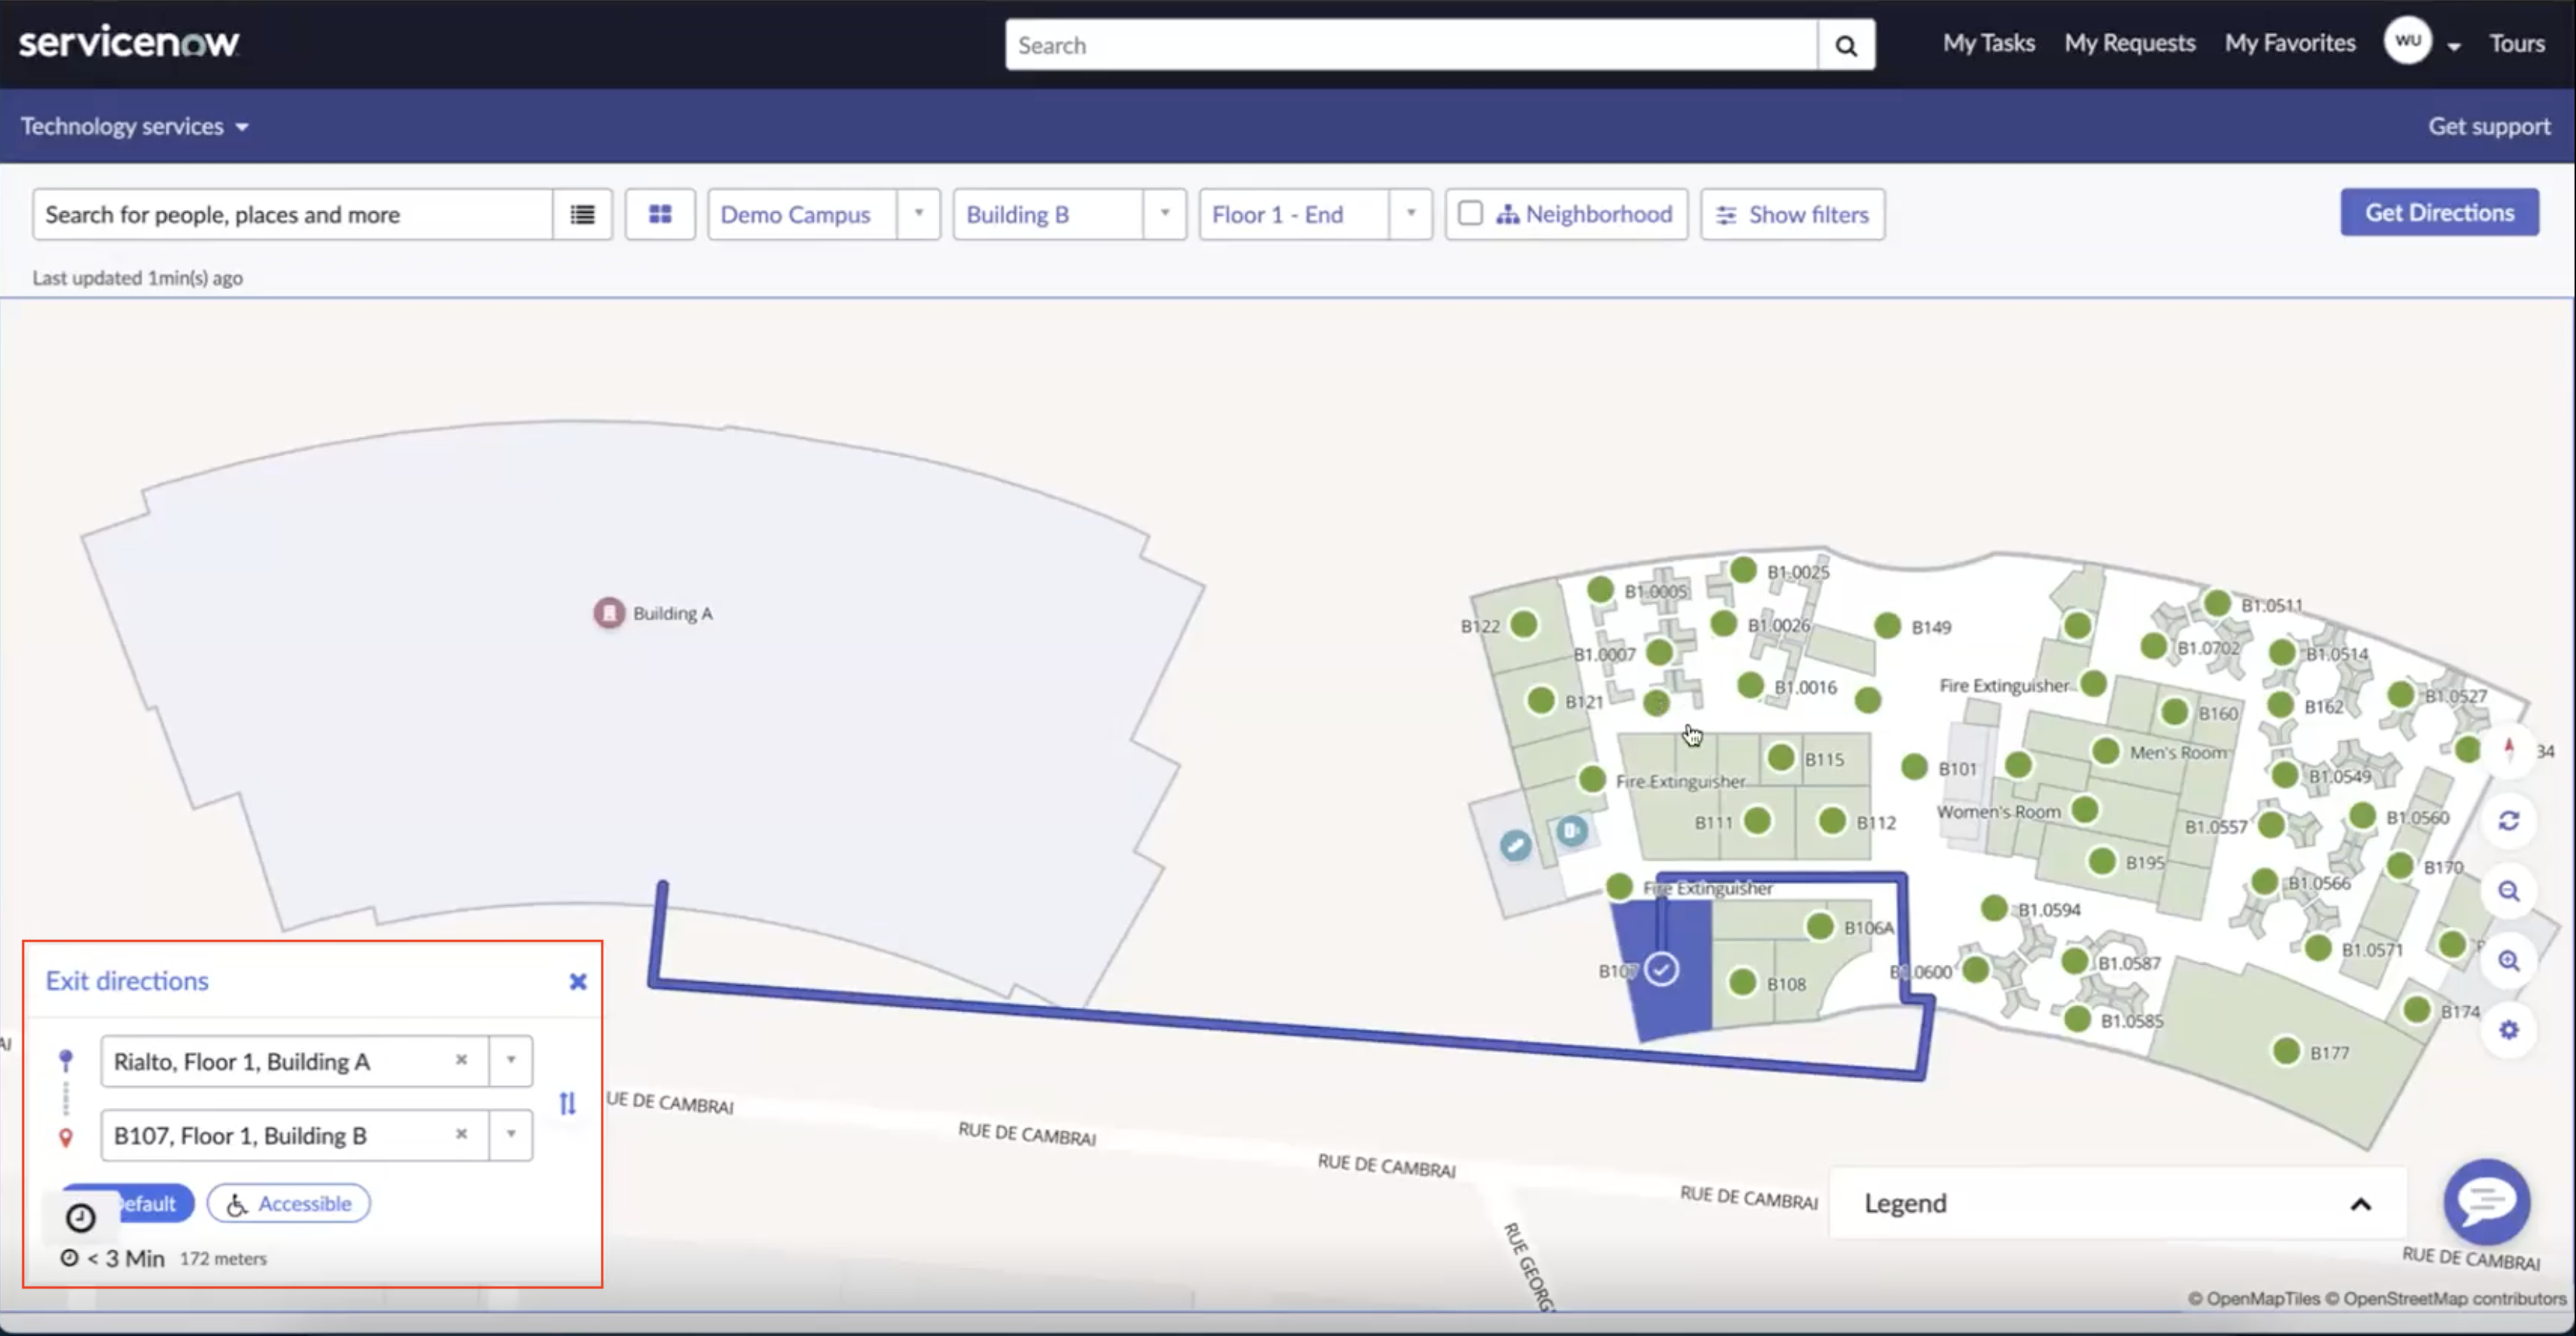Go to My Requests
The height and width of the screenshot is (1336, 2576).
tap(2130, 43)
